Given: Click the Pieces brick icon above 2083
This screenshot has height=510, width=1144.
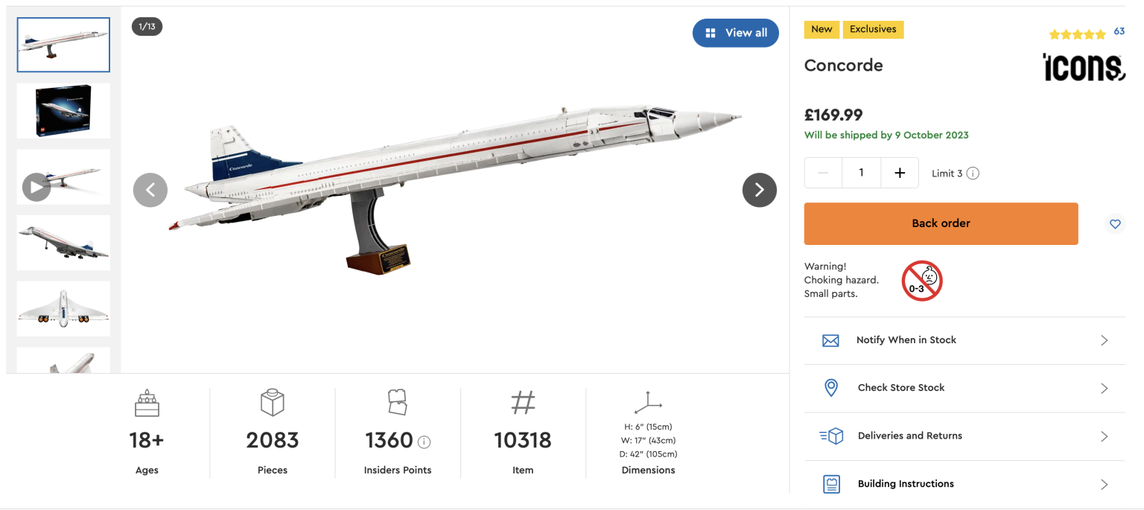Looking at the screenshot, I should point(273,403).
